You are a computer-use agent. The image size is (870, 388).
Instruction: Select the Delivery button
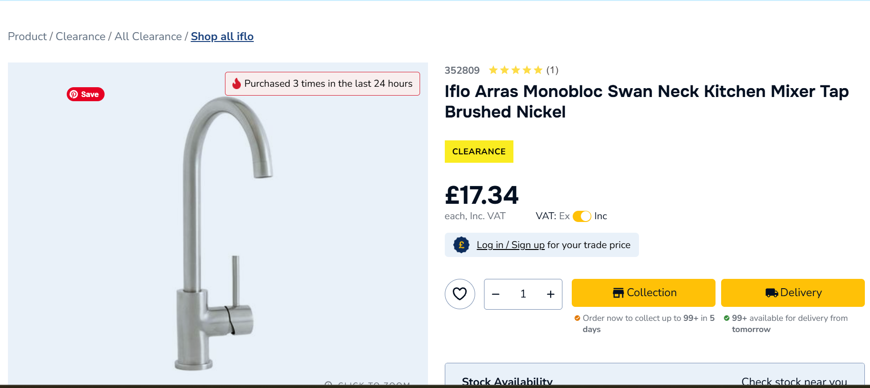(793, 292)
